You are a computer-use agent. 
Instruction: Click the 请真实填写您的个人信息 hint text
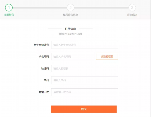coord(70,34)
